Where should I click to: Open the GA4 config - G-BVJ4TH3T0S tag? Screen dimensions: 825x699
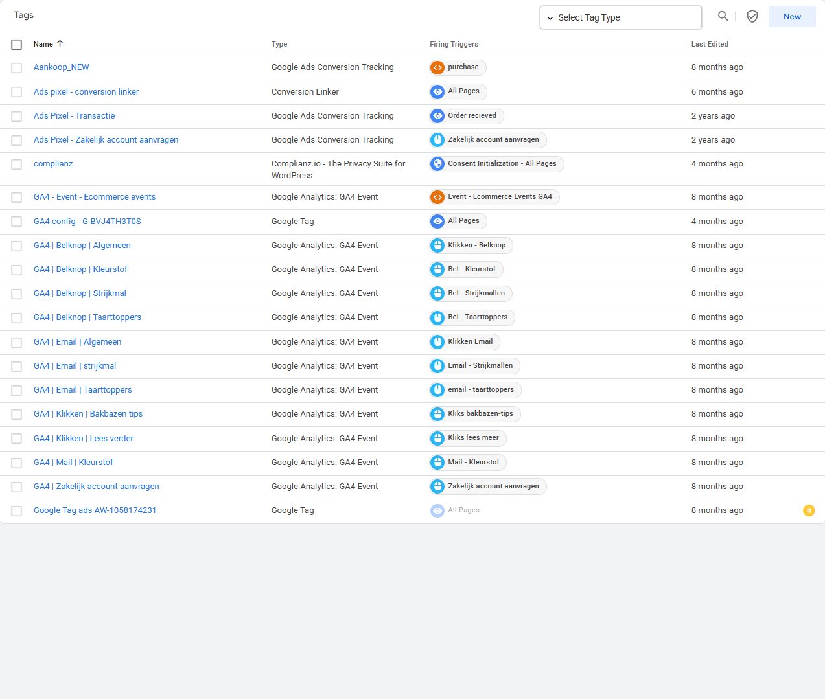(87, 221)
